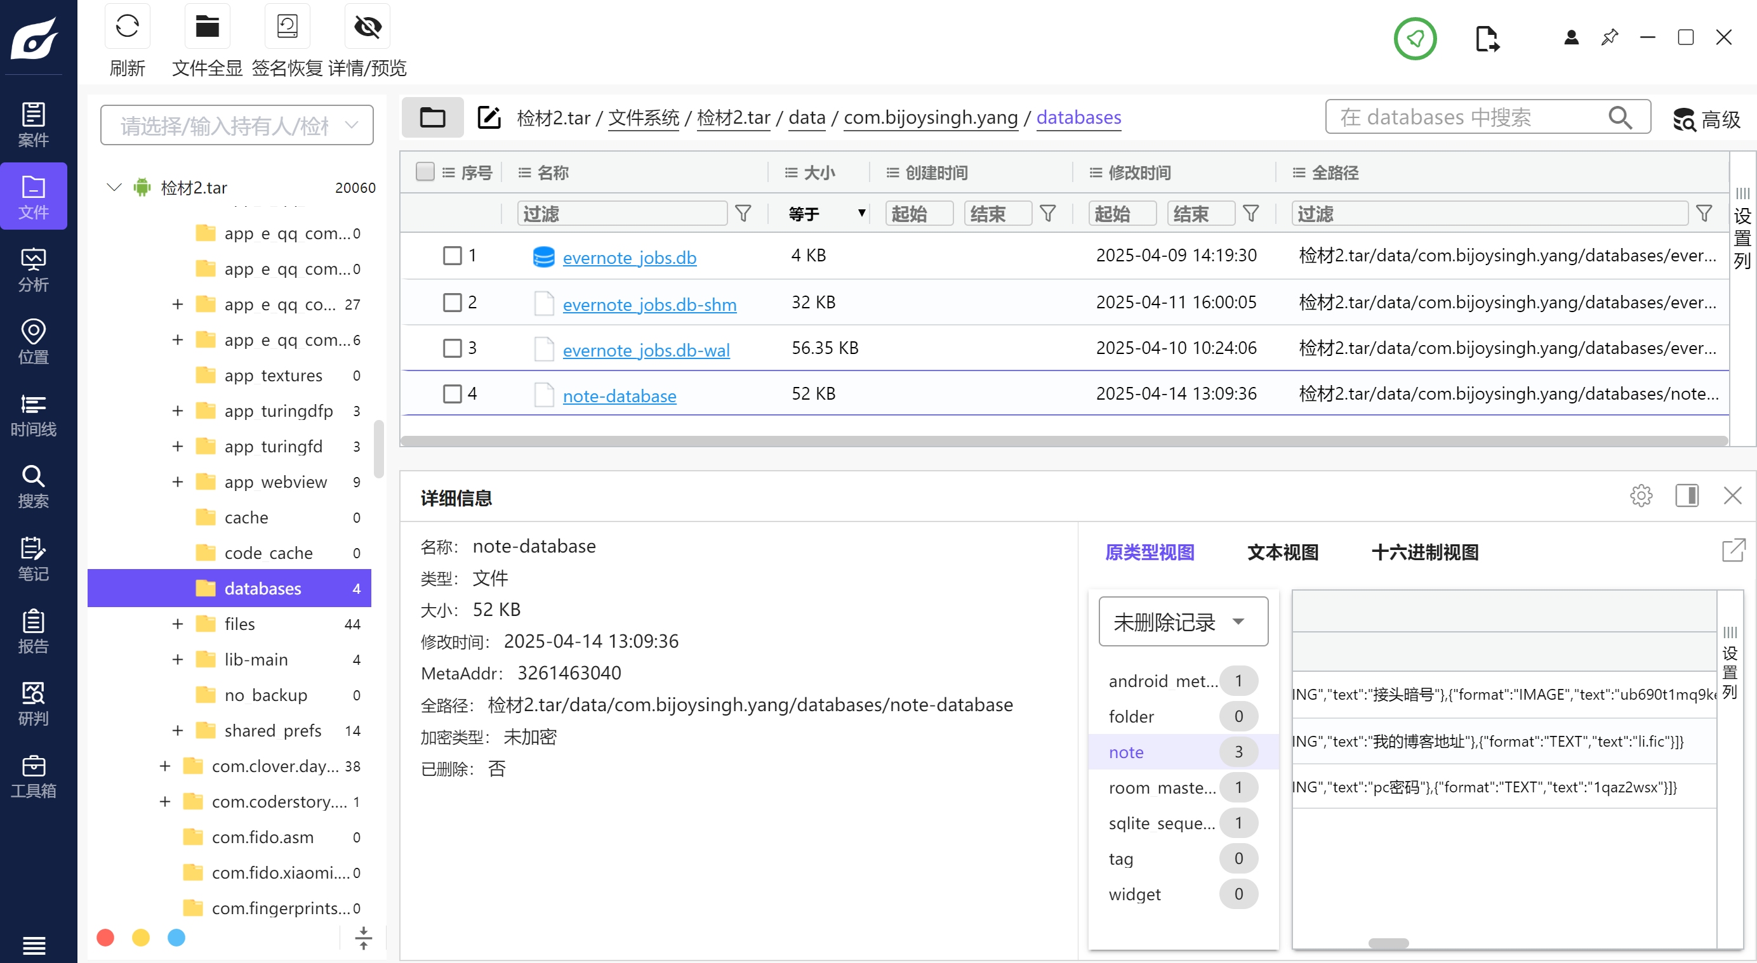Expand the lib-main folder
Screen dimensions: 1757x963
(x=177, y=659)
